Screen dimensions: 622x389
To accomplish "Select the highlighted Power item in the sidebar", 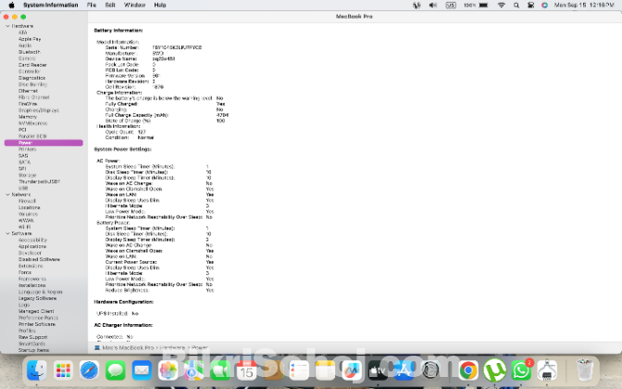I will (x=44, y=143).
